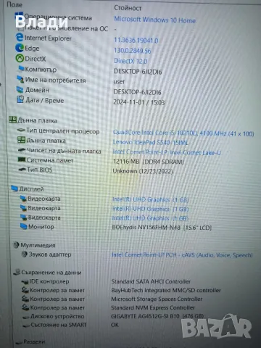Click the Съхранение на данни section icon

pos(17,272)
